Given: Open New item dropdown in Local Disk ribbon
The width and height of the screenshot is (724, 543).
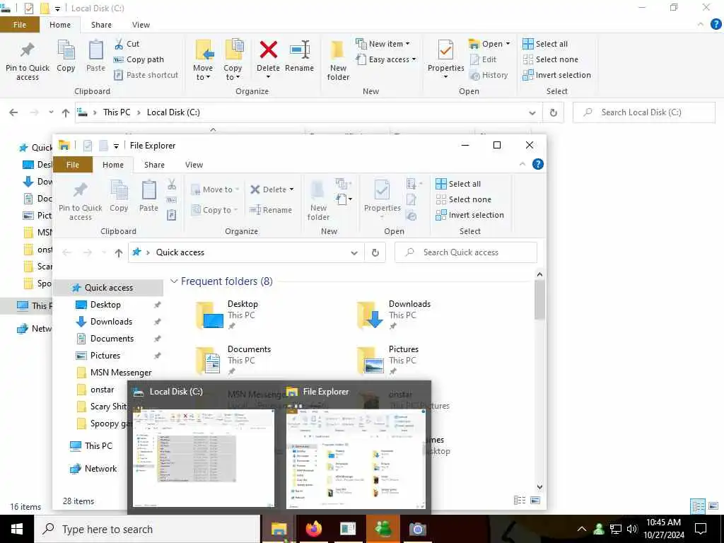Looking at the screenshot, I should point(383,44).
